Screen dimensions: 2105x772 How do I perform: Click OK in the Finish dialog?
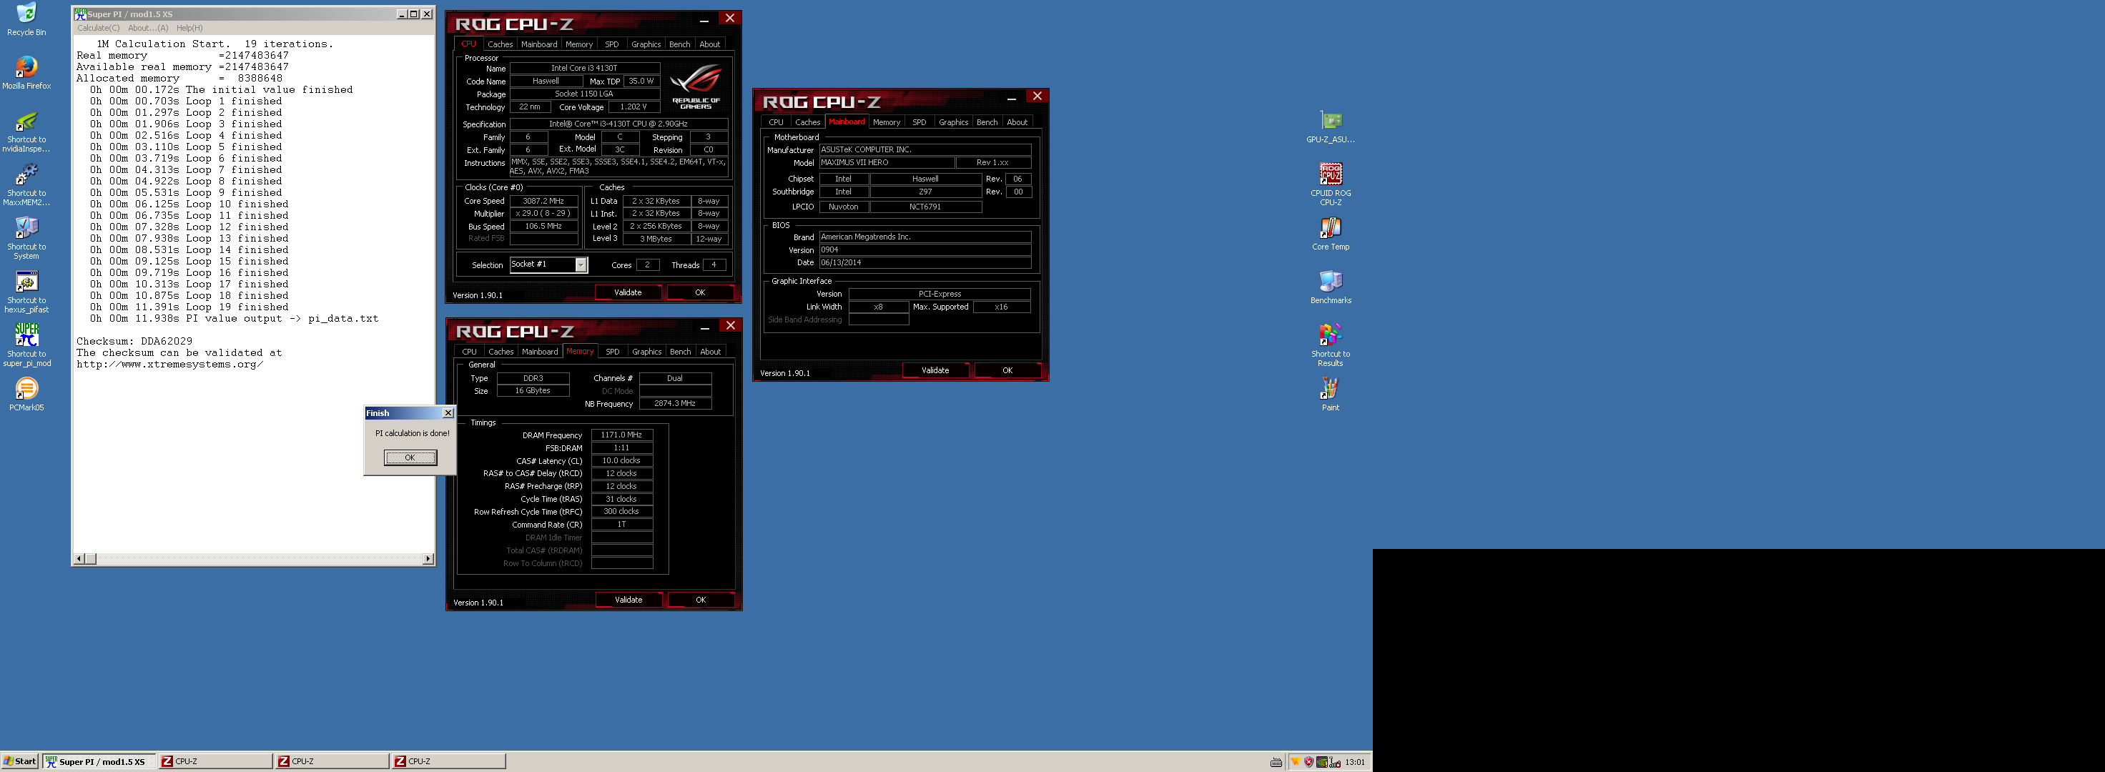pyautogui.click(x=410, y=457)
